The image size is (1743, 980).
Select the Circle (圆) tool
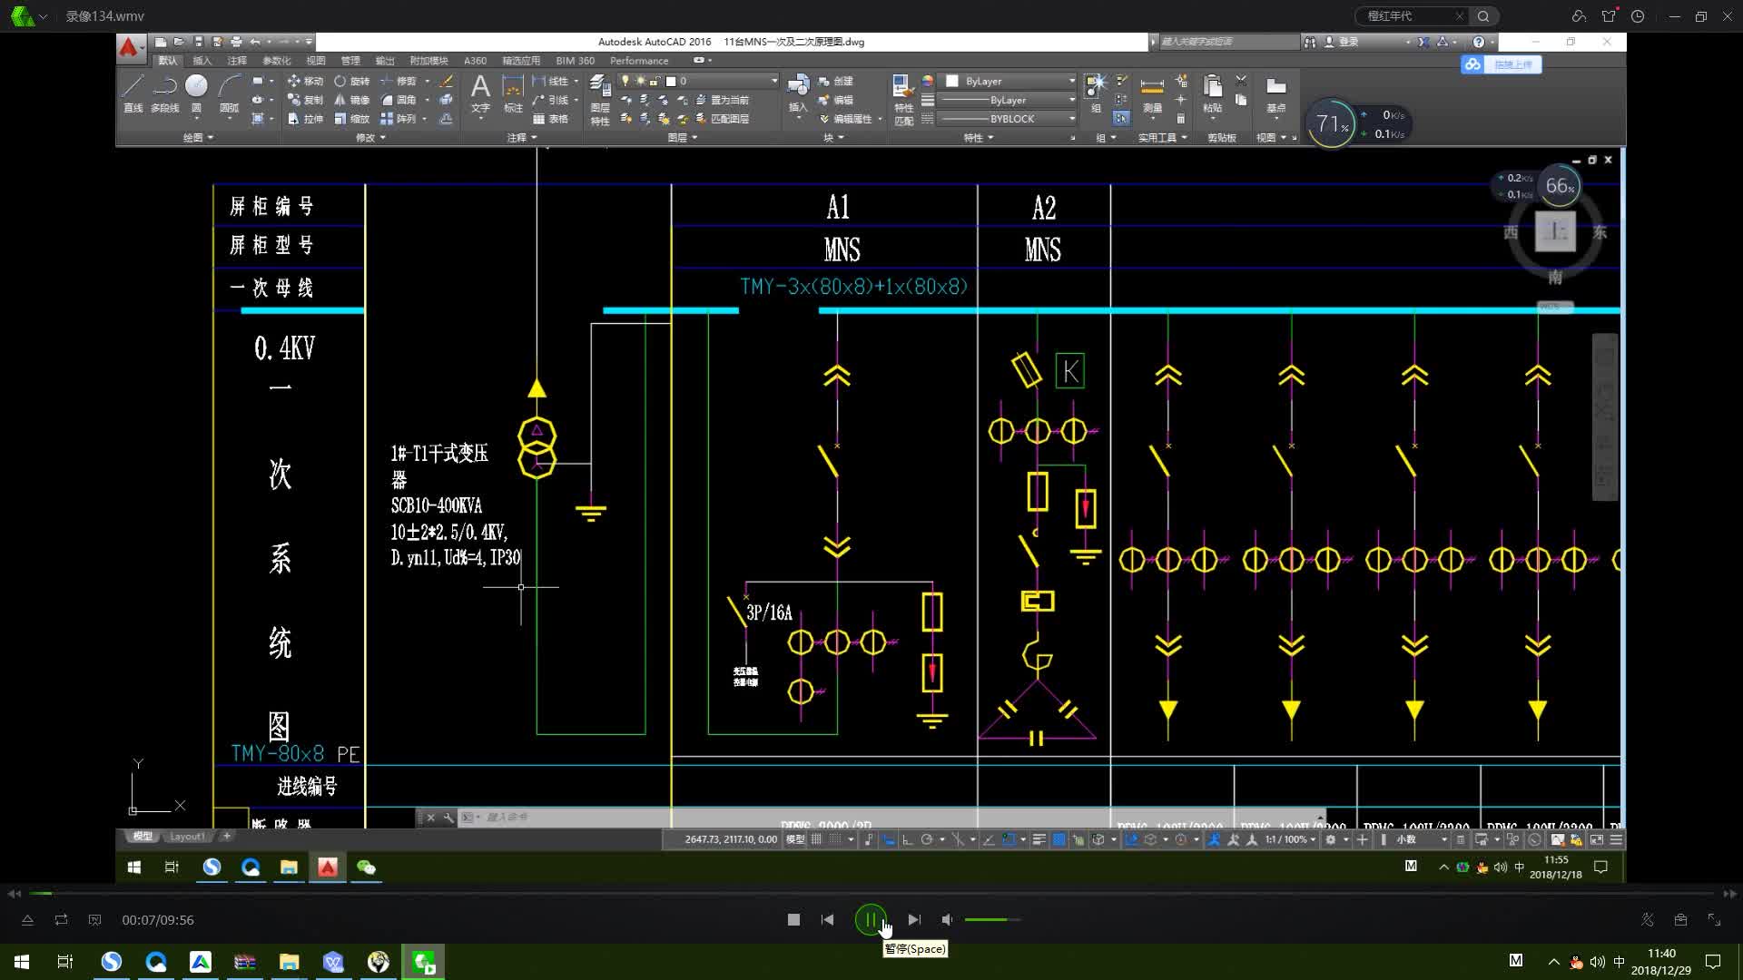pyautogui.click(x=196, y=93)
